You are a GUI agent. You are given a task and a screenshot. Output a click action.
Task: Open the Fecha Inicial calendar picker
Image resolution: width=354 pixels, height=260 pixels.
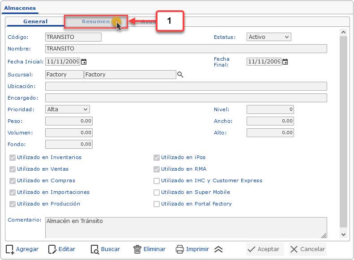84,62
